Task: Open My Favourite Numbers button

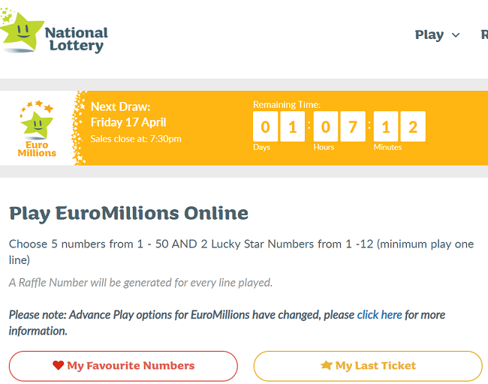Action: (123, 366)
